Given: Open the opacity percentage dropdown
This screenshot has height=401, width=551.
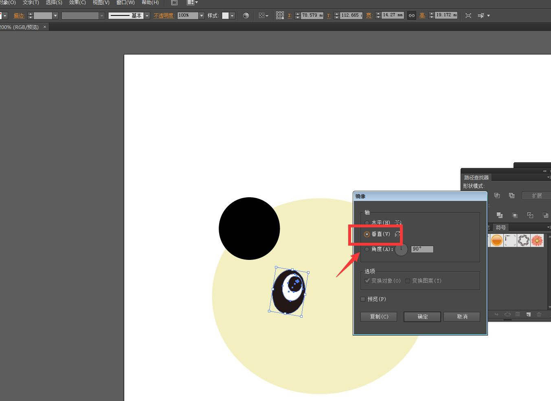Looking at the screenshot, I should click(x=201, y=15).
